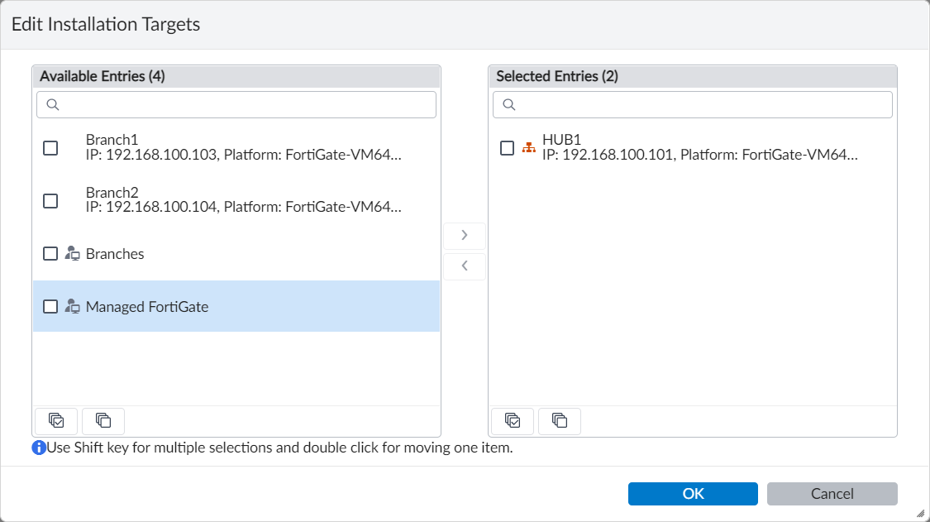This screenshot has width=930, height=522.
Task: Enable the Managed FortiGate checkbox
Action: click(x=50, y=307)
